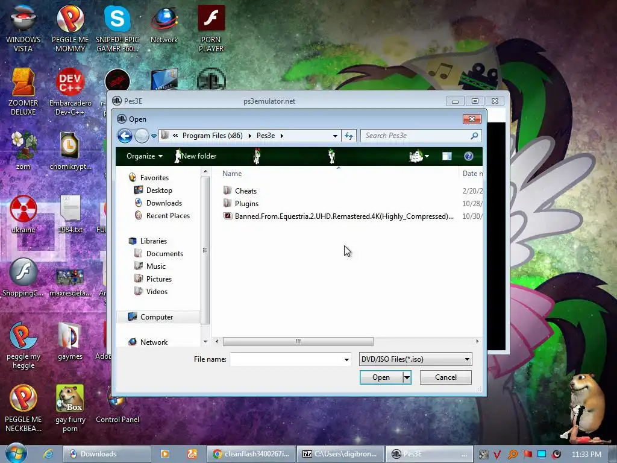The height and width of the screenshot is (463, 617).
Task: Sort by the Name column header
Action: click(232, 173)
